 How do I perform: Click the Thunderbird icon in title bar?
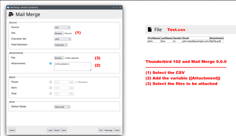[x=8, y=7]
